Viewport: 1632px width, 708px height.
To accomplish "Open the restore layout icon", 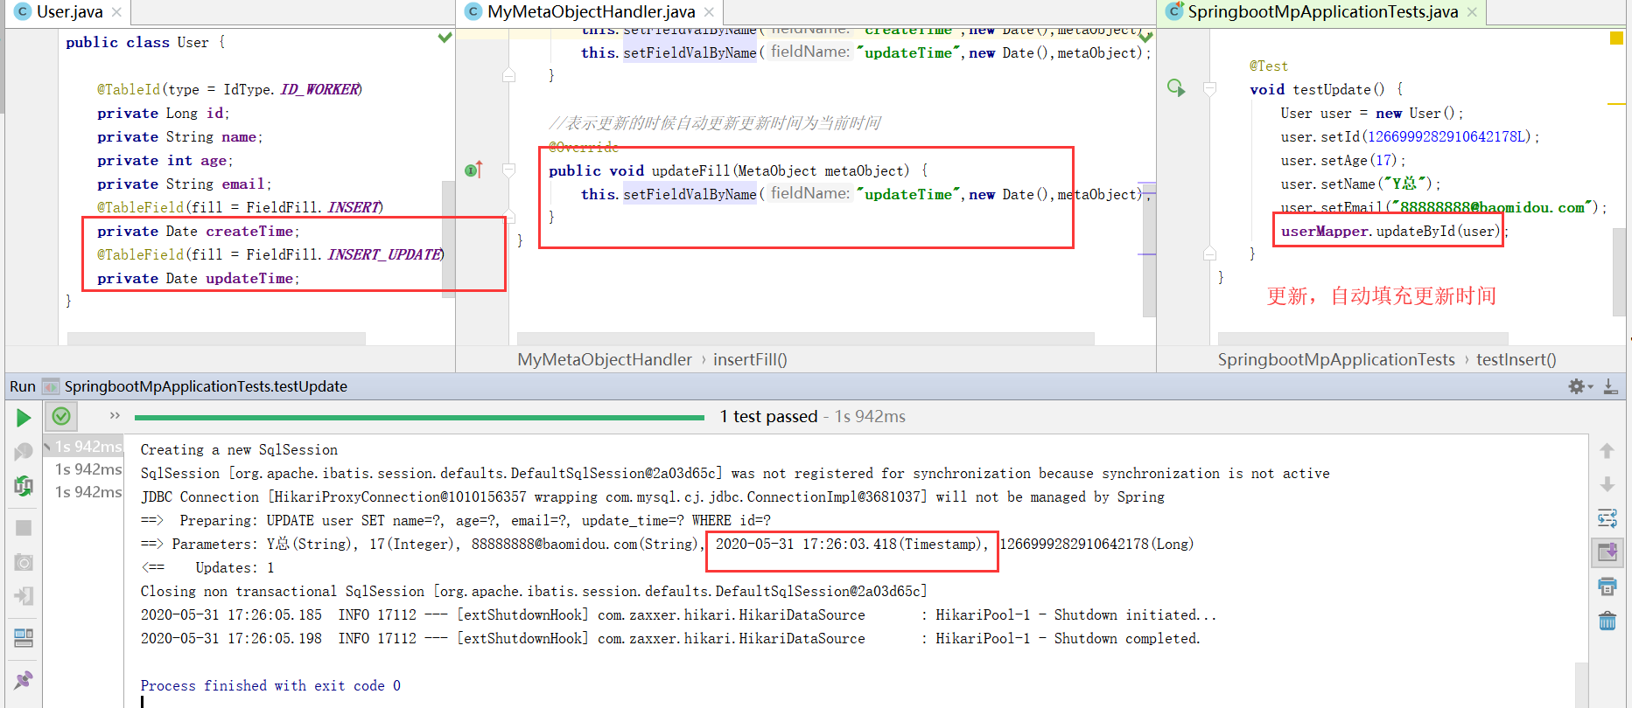I will click(x=24, y=638).
